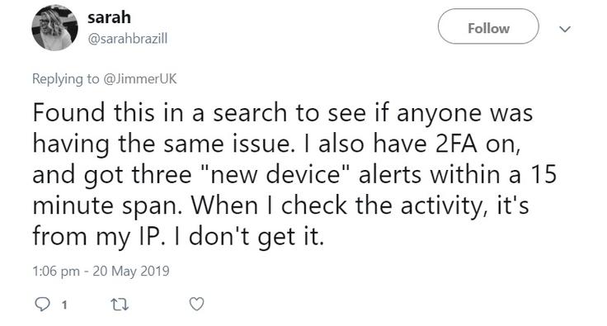607x326 pixels.
Task: Click 'having the same issue' text line
Action: click(162, 144)
